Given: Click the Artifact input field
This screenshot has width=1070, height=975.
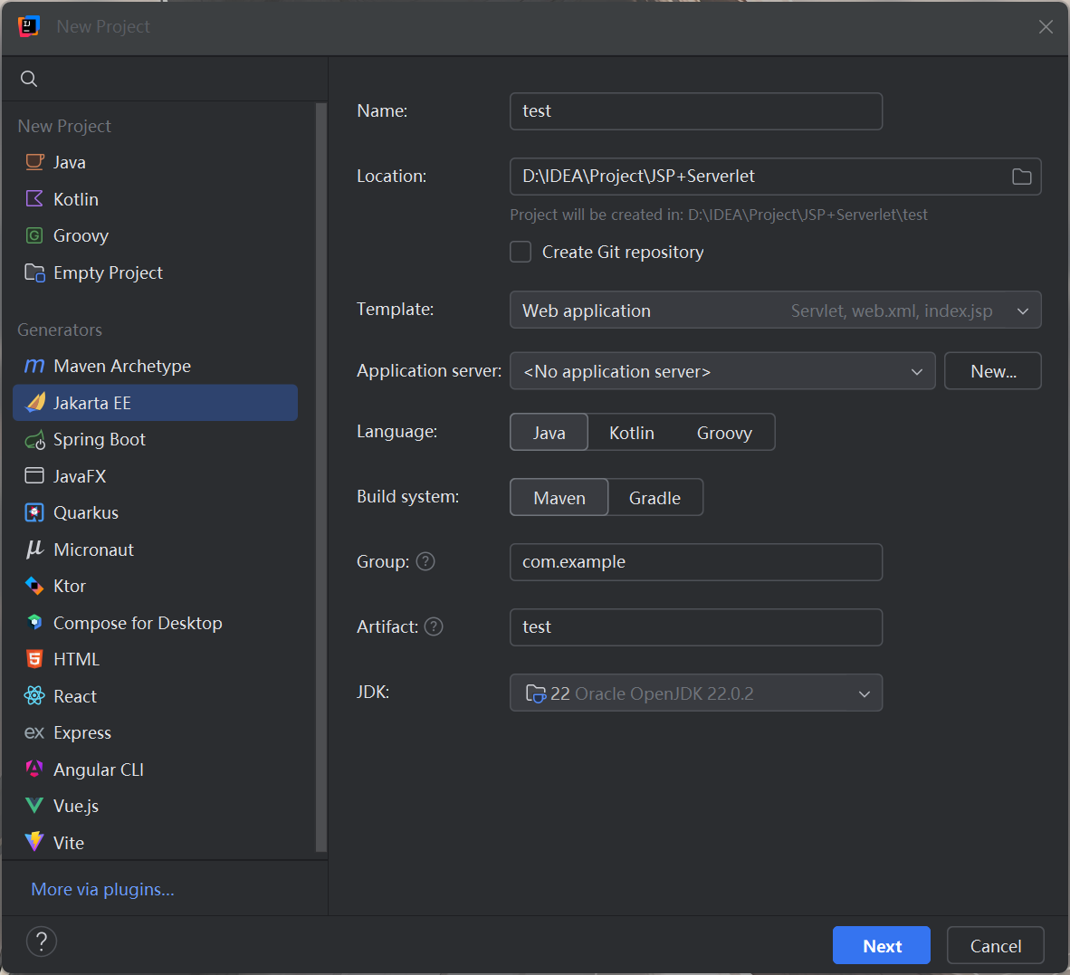Looking at the screenshot, I should point(696,627).
